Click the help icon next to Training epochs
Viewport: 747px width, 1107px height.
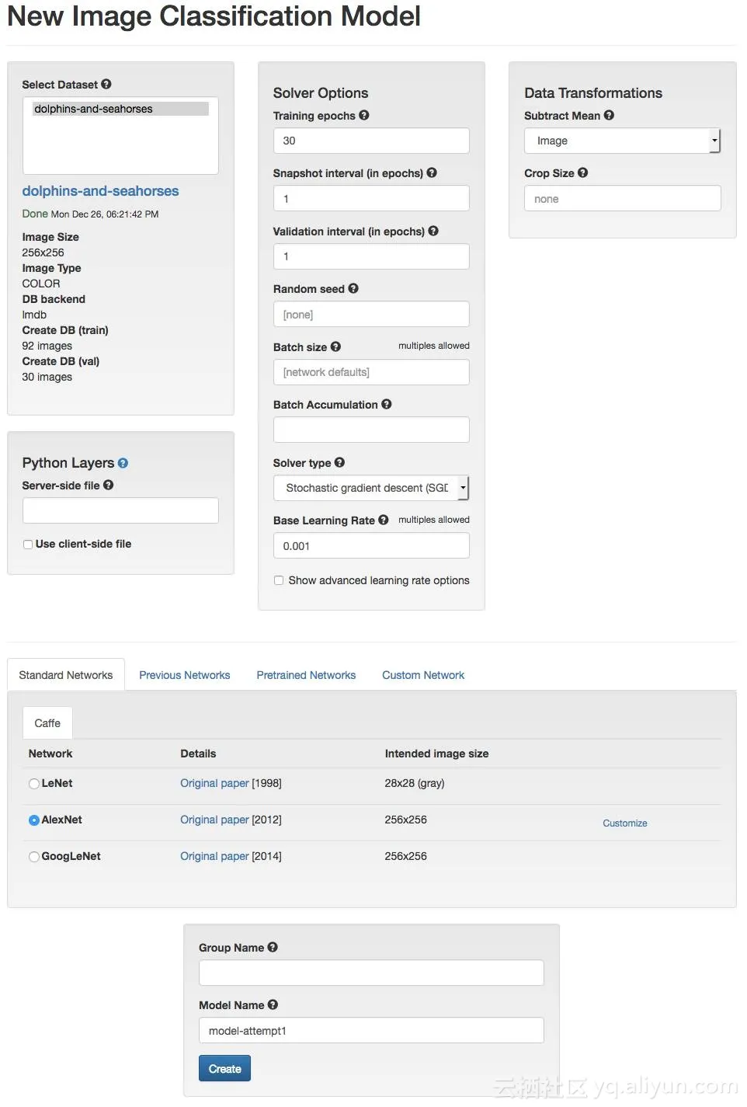coord(364,115)
